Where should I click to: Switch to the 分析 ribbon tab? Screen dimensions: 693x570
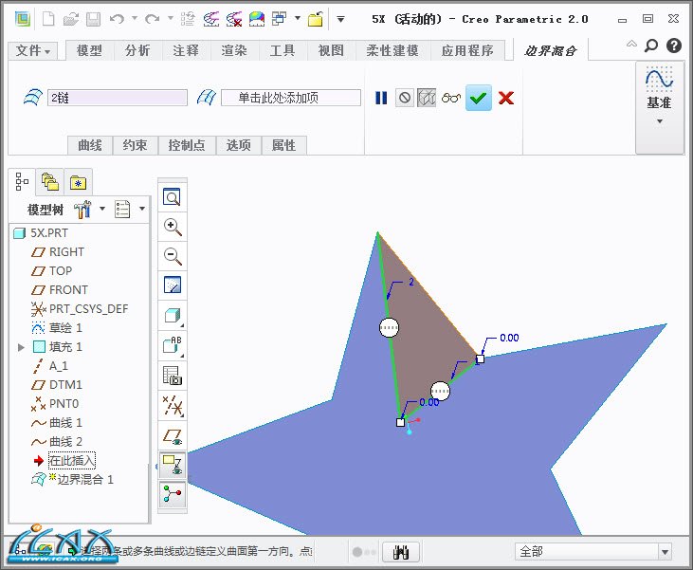click(137, 50)
